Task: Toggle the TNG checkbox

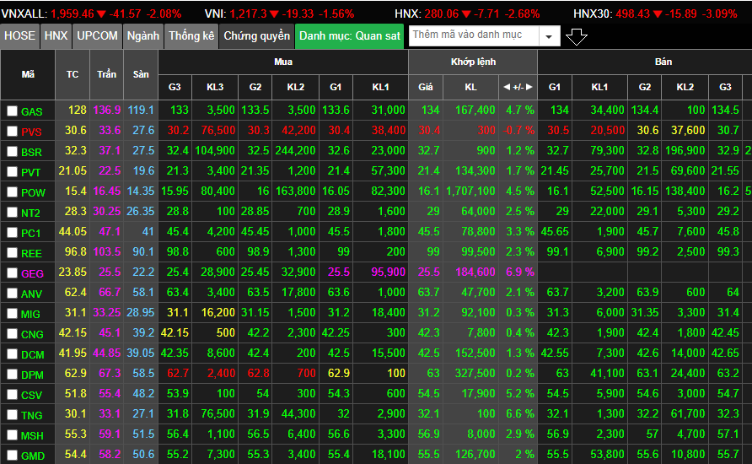Action: pyautogui.click(x=12, y=415)
